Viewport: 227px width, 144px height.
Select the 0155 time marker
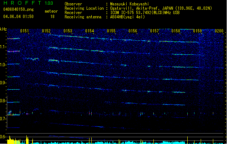pyautogui.click(x=111, y=31)
